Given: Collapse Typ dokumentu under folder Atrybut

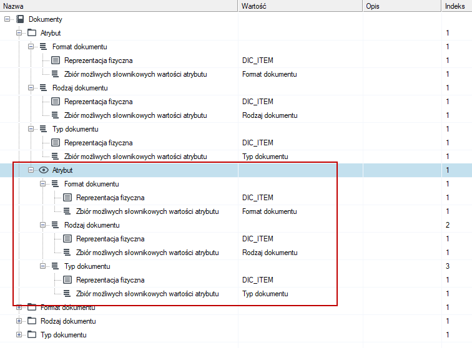Looking at the screenshot, I should point(31,129).
